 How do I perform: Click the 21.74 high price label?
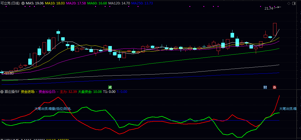pyautogui.click(x=269, y=8)
